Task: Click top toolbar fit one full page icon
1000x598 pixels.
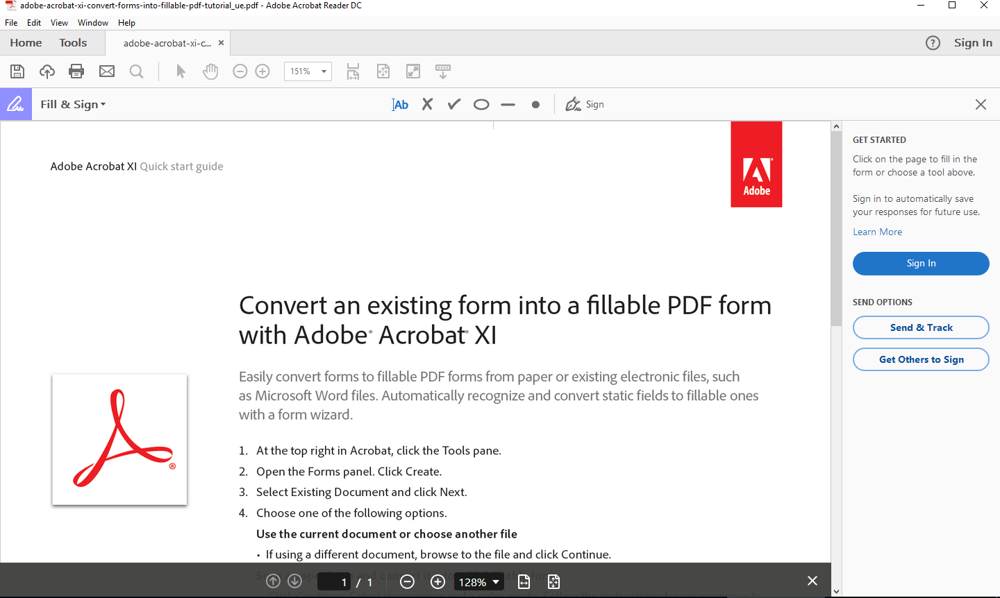Action: coord(383,71)
